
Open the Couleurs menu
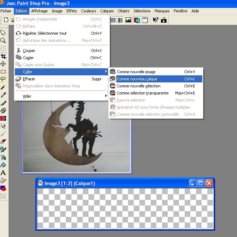pos(88,11)
